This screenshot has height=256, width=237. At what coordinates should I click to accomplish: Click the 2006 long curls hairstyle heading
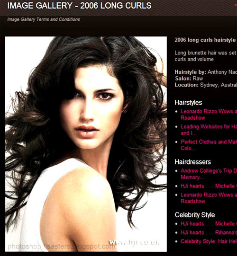click(x=205, y=40)
